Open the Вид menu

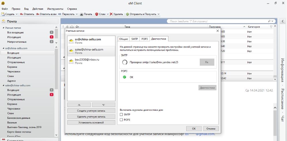(26, 9)
